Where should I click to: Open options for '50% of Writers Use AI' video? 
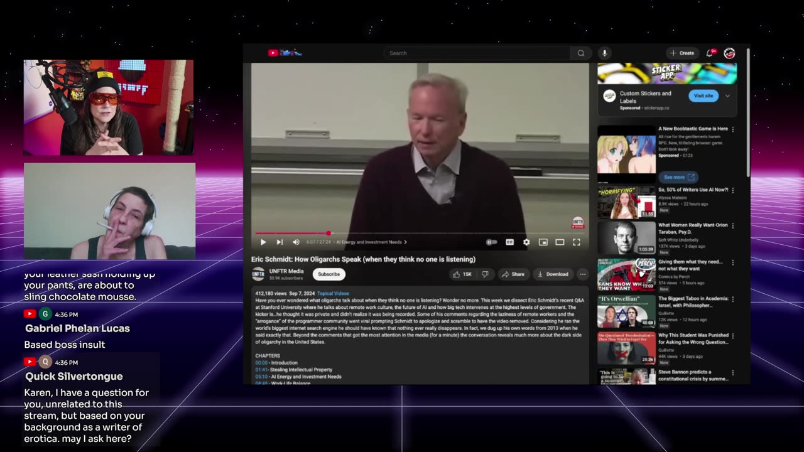tap(732, 190)
